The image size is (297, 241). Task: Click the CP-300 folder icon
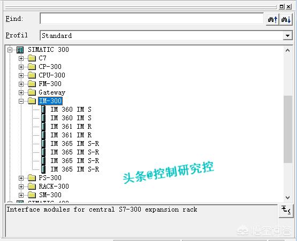click(x=32, y=67)
